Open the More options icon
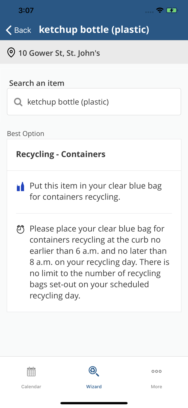 pyautogui.click(x=157, y=371)
